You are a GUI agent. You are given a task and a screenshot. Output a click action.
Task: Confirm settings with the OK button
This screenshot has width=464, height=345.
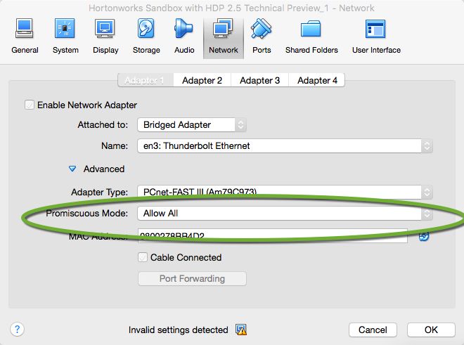coord(431,330)
